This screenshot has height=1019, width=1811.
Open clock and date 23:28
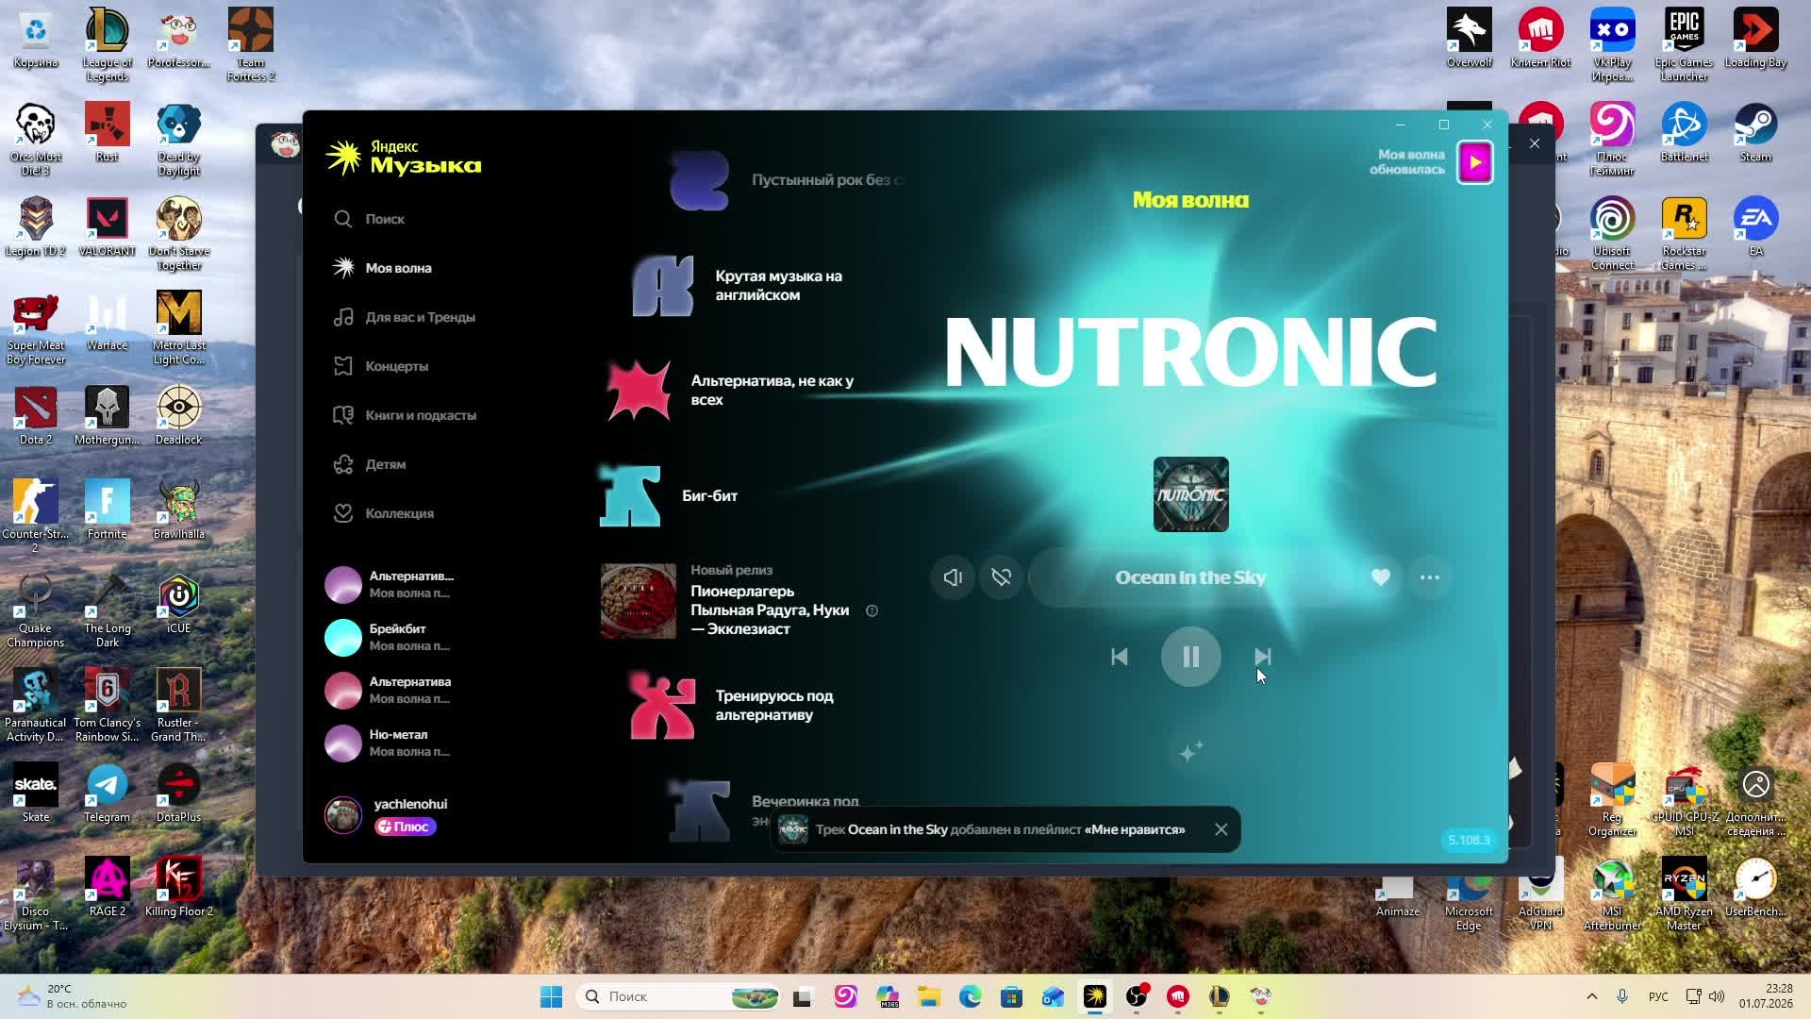1766,996
